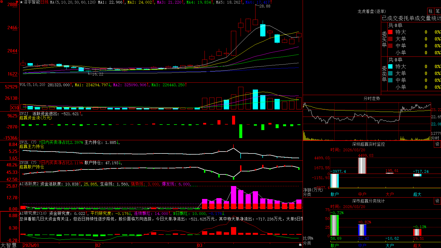The height and width of the screenshot is (248, 441).
Task: Open 设 settings of 深市超赢分类统计
Action: [437, 201]
